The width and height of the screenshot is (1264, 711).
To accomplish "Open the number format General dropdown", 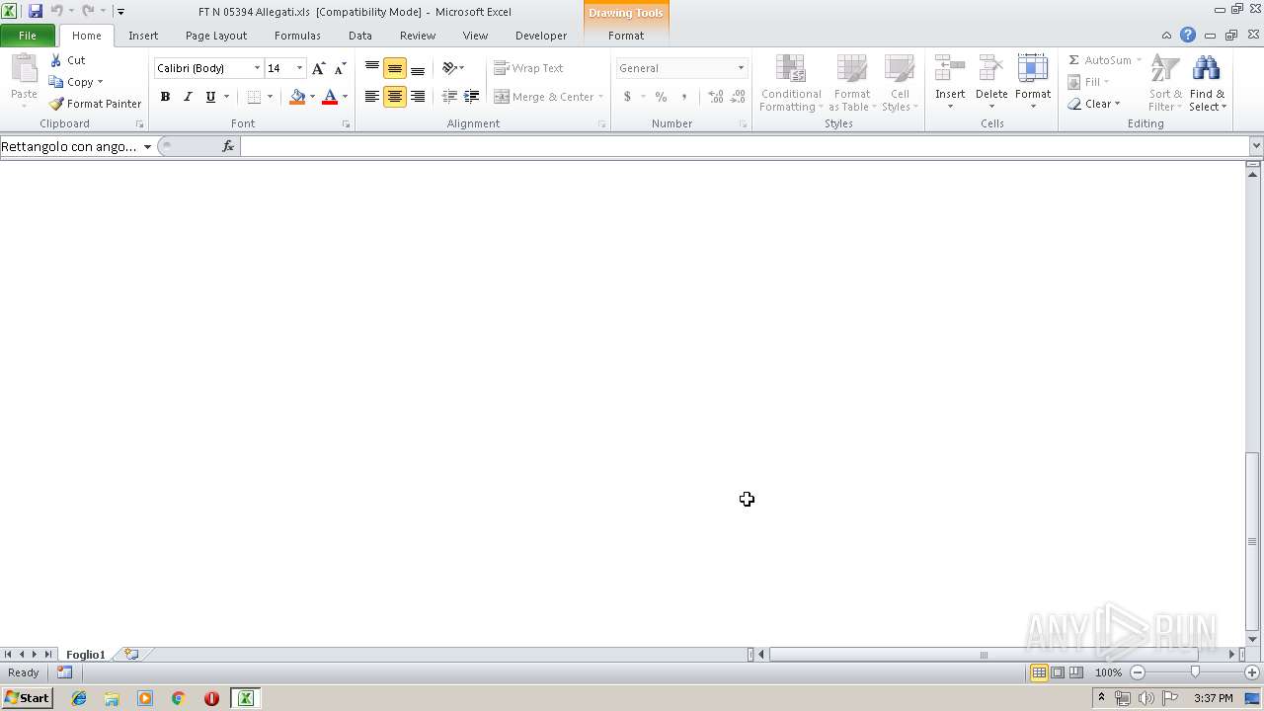I will coord(741,68).
